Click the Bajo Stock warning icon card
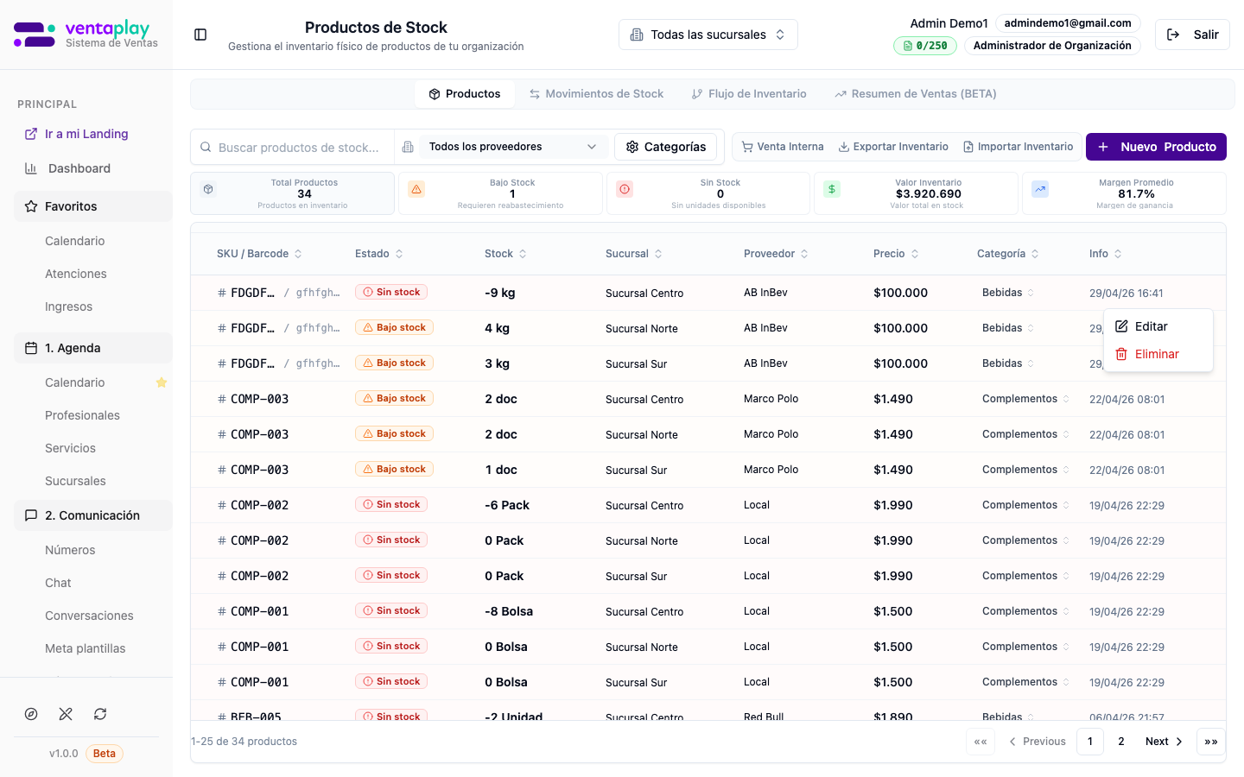 point(416,189)
